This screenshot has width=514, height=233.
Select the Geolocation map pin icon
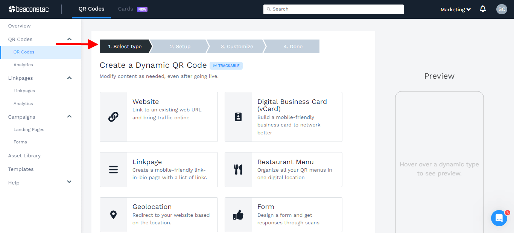pos(113,215)
